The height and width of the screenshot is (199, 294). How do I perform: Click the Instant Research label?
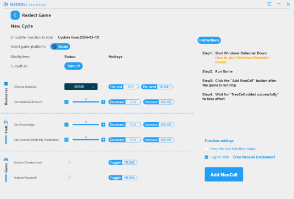tap(25, 178)
